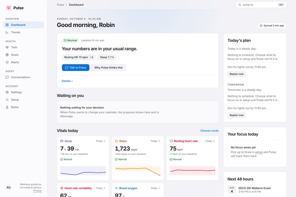Screen dimensions: 296x197
Task: Click the Good morning, Robin heading
Action: 86,25
